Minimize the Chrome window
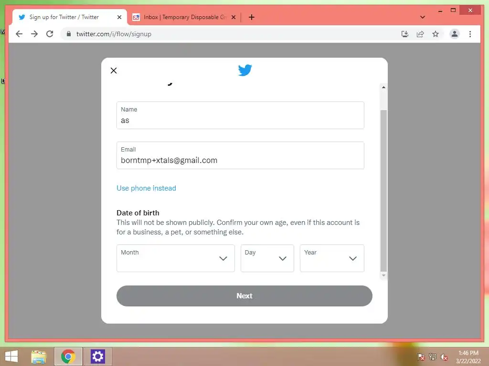Viewport: 489px width, 366px height. (440, 10)
